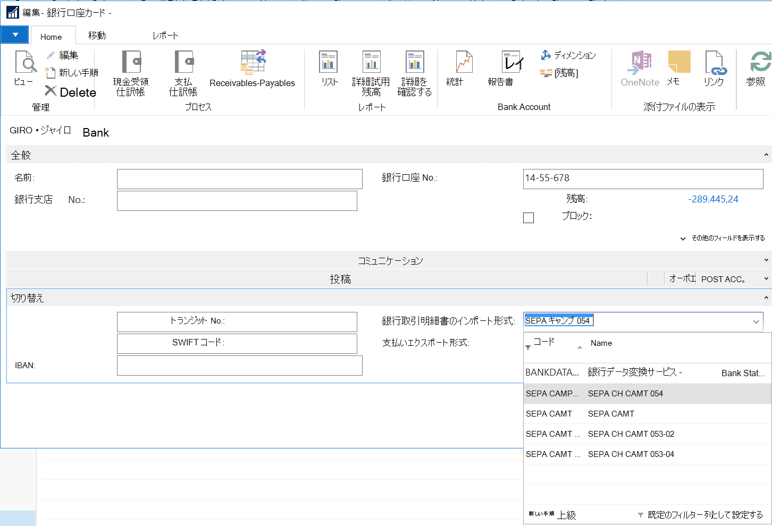This screenshot has width=772, height=526.
Task: Show その他のフィールドを表示する extra fields
Action: click(723, 238)
